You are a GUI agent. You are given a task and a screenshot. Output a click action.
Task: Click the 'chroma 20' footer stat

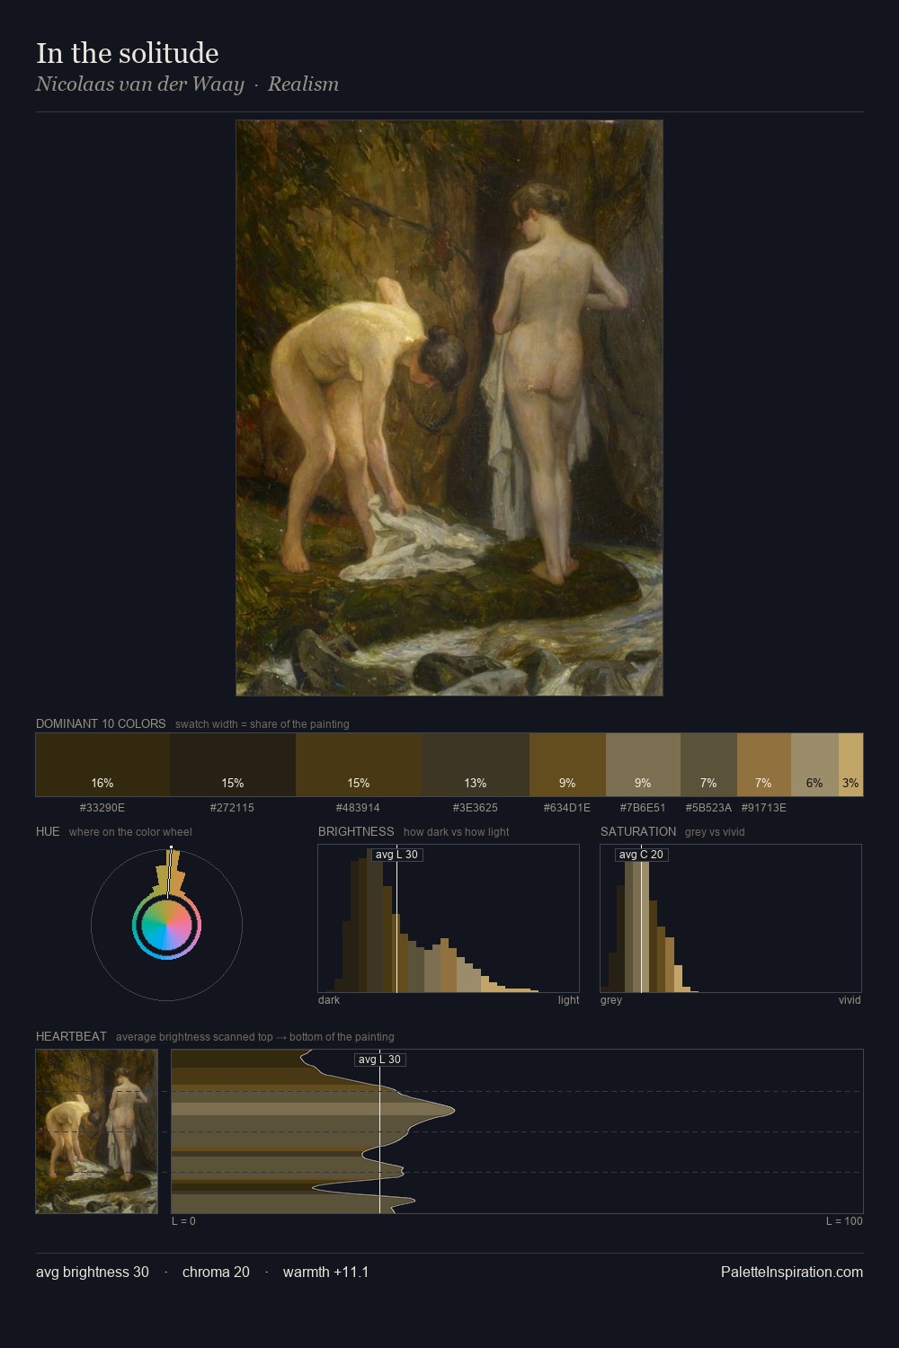click(x=216, y=1272)
